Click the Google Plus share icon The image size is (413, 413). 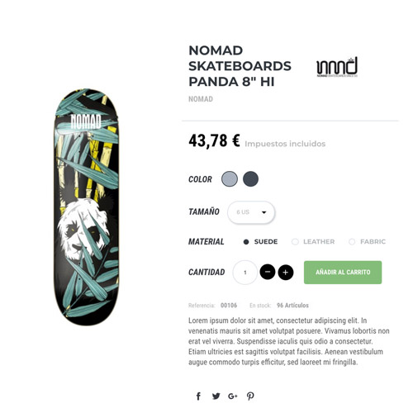[x=233, y=396]
